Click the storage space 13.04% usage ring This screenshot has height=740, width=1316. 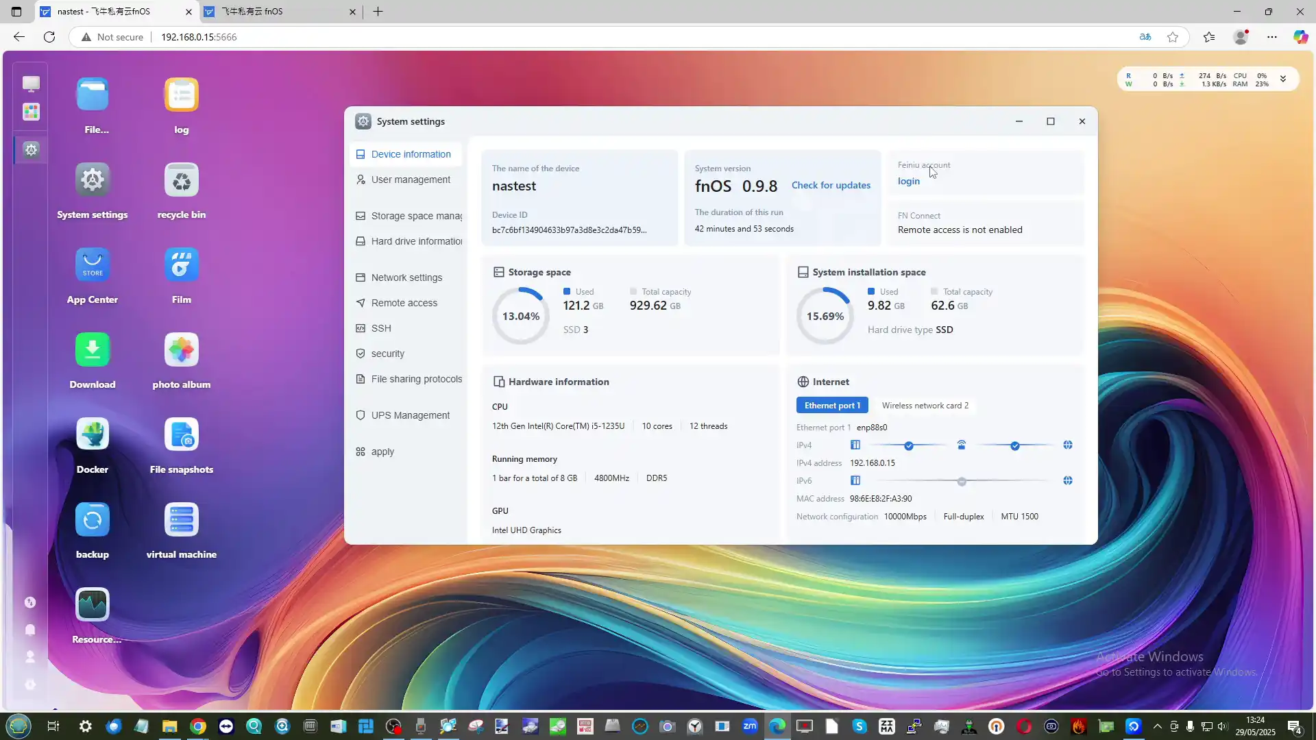[x=521, y=316]
